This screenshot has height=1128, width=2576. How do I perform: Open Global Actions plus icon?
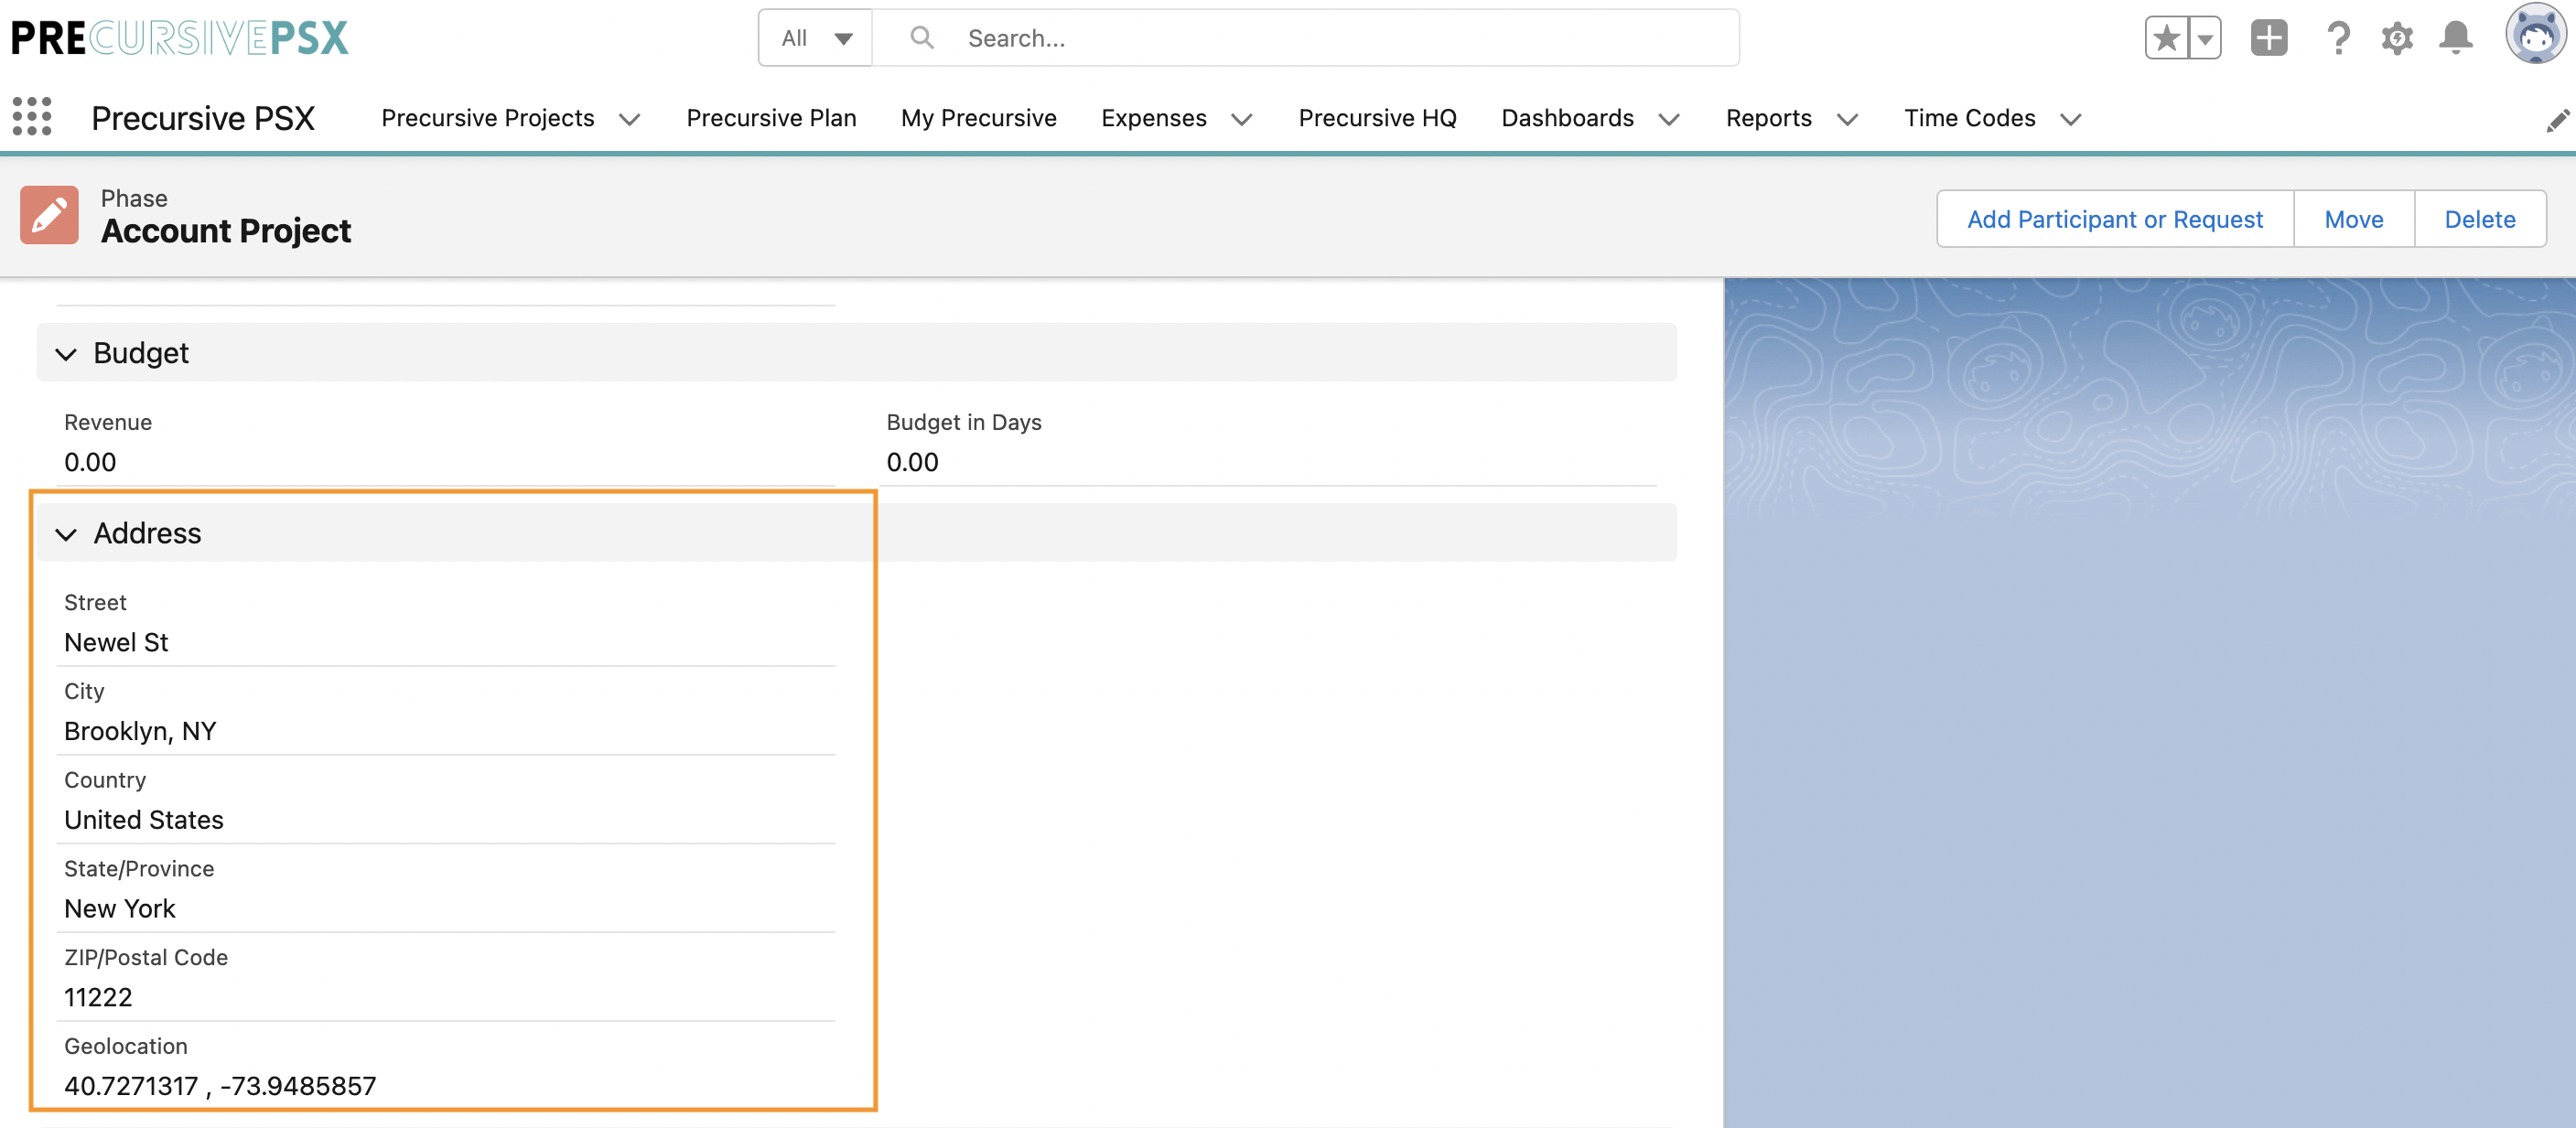(x=2269, y=38)
